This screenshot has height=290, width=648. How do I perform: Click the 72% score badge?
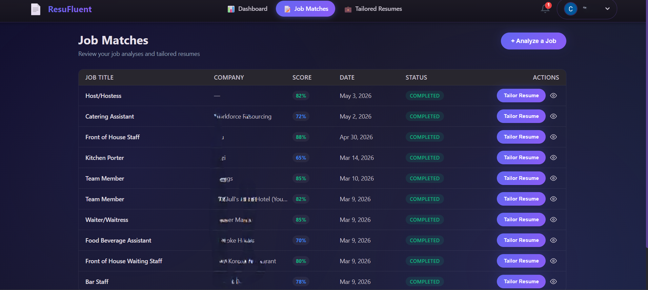[x=301, y=117]
